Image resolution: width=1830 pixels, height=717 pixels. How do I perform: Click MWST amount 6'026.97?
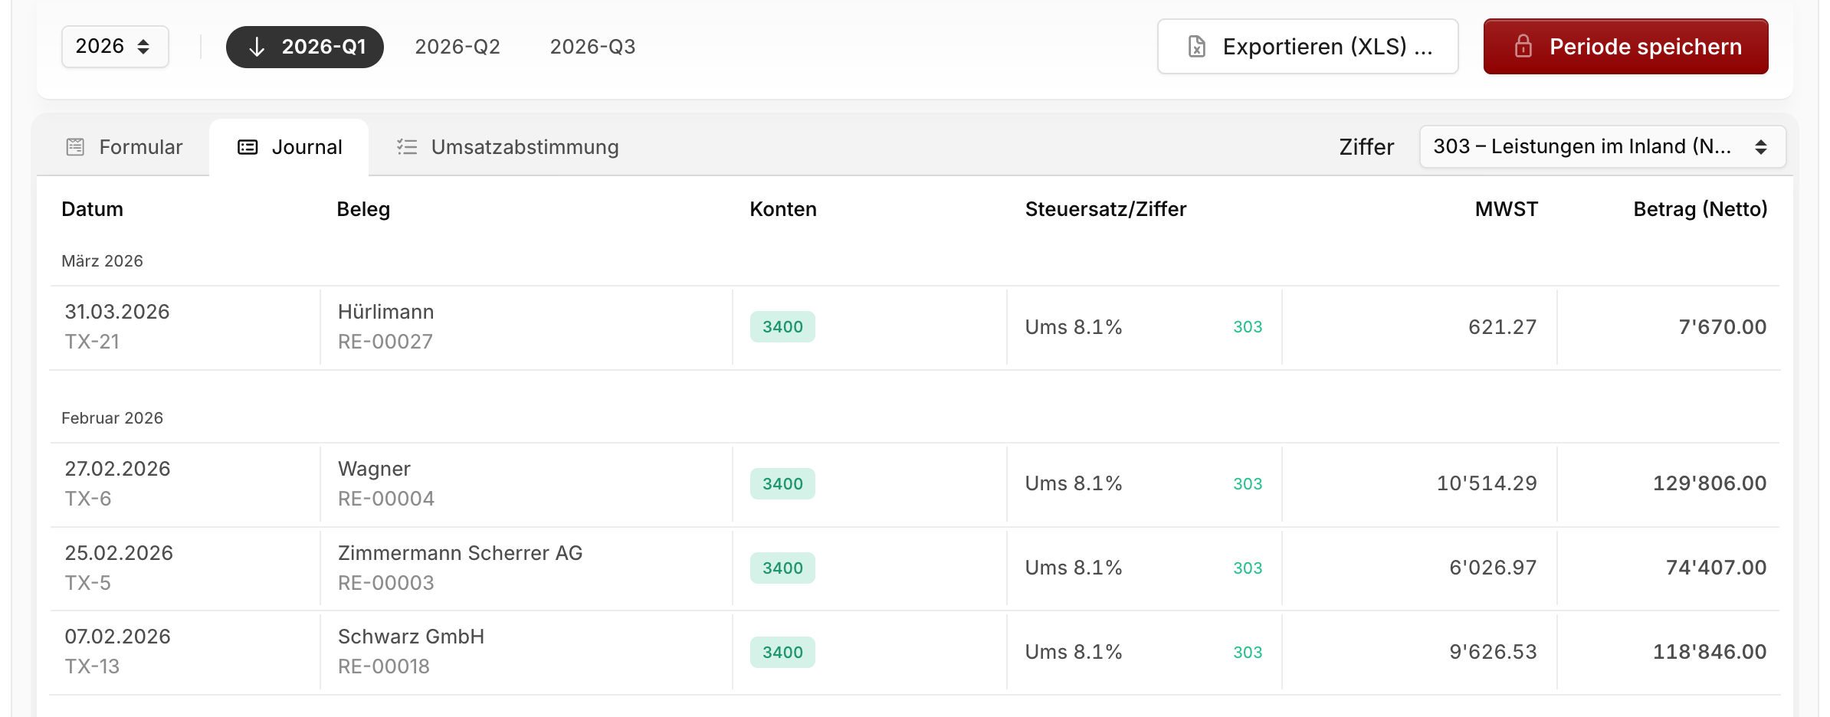tap(1493, 568)
